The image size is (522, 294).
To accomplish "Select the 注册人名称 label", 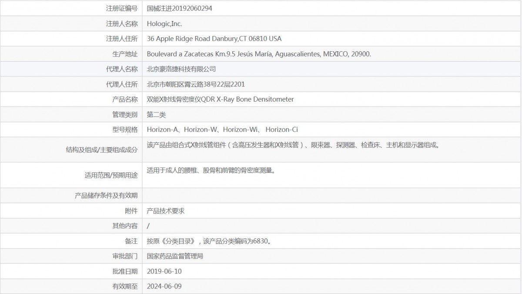I will click(x=122, y=23).
